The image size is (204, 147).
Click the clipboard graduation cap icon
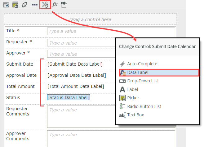click(x=64, y=5)
